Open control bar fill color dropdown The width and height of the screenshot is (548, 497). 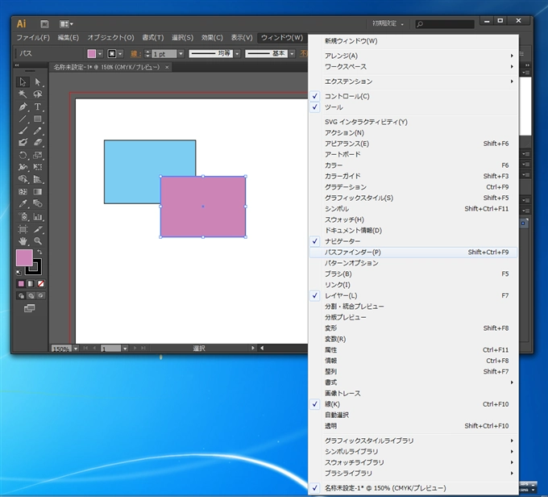[100, 54]
